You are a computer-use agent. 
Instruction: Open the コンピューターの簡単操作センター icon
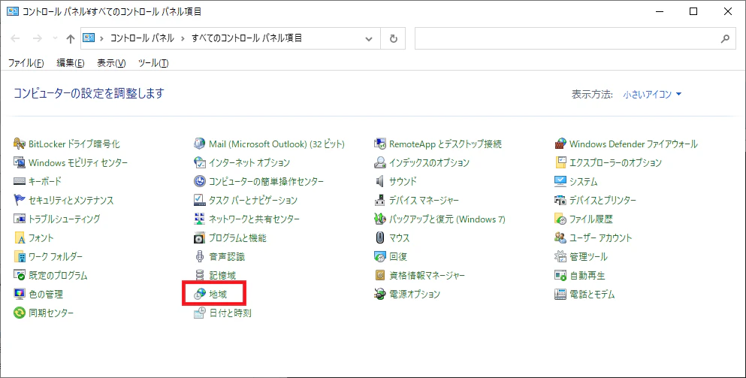pyautogui.click(x=200, y=181)
